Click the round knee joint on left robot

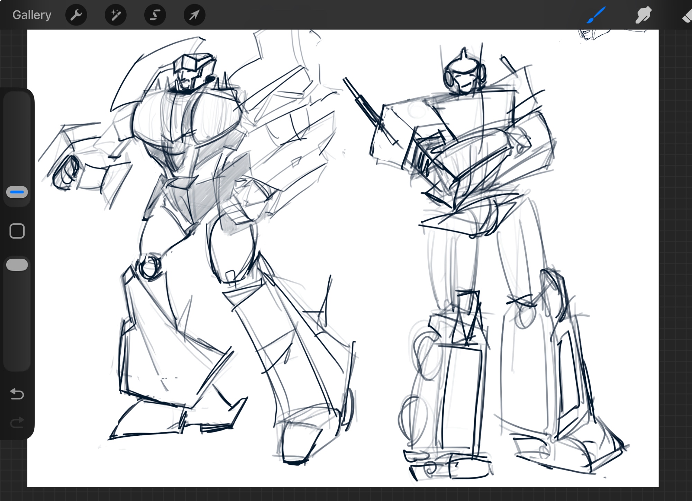click(x=150, y=267)
